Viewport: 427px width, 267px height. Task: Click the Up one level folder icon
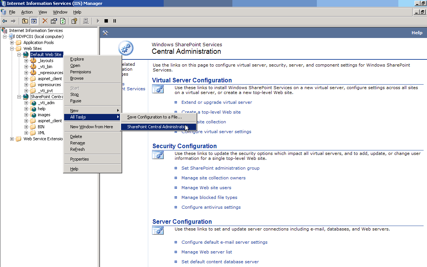25,21
